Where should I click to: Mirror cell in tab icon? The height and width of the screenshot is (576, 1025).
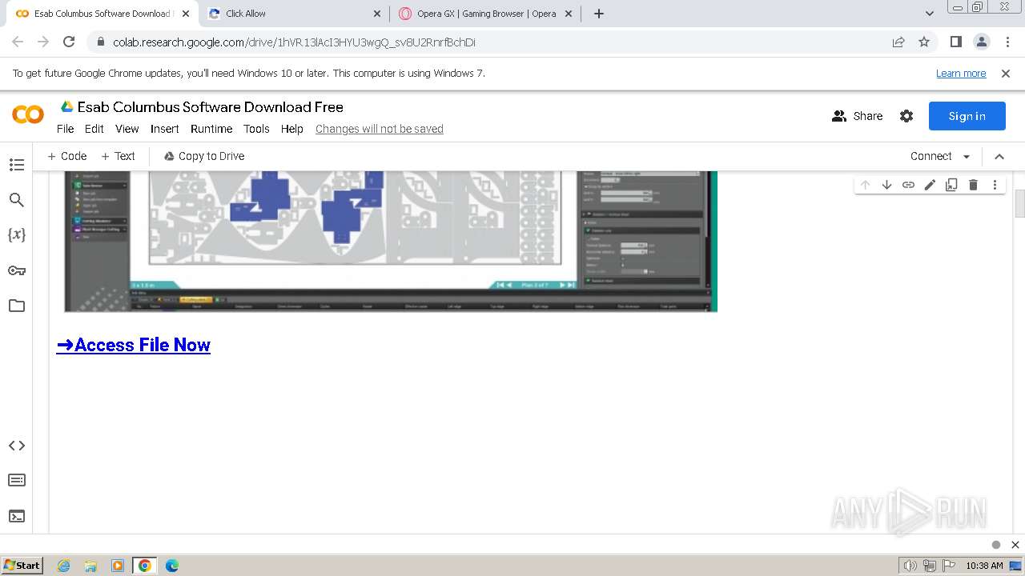[951, 185]
